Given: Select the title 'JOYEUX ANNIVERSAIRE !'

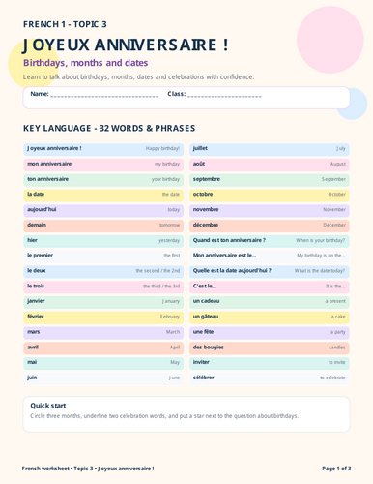Looking at the screenshot, I should point(126,45).
